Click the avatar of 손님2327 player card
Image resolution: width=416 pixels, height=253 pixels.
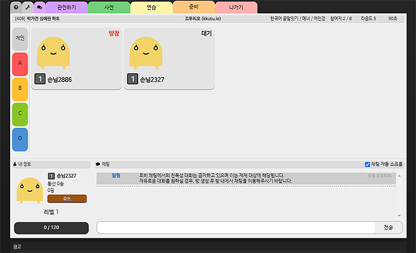[146, 53]
